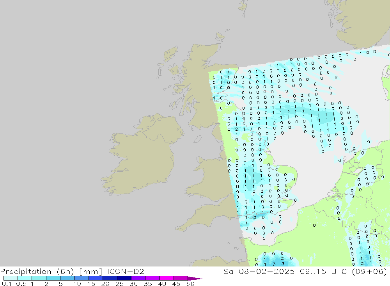Click the Isle of Man on the map
390x286 pixels.
click(x=197, y=139)
